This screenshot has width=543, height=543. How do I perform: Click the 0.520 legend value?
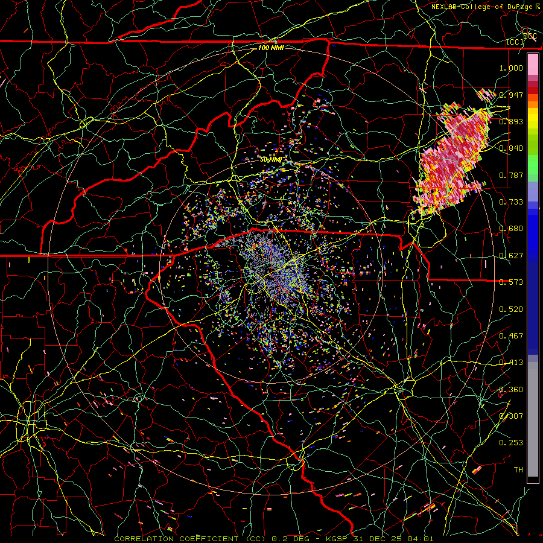[511, 309]
